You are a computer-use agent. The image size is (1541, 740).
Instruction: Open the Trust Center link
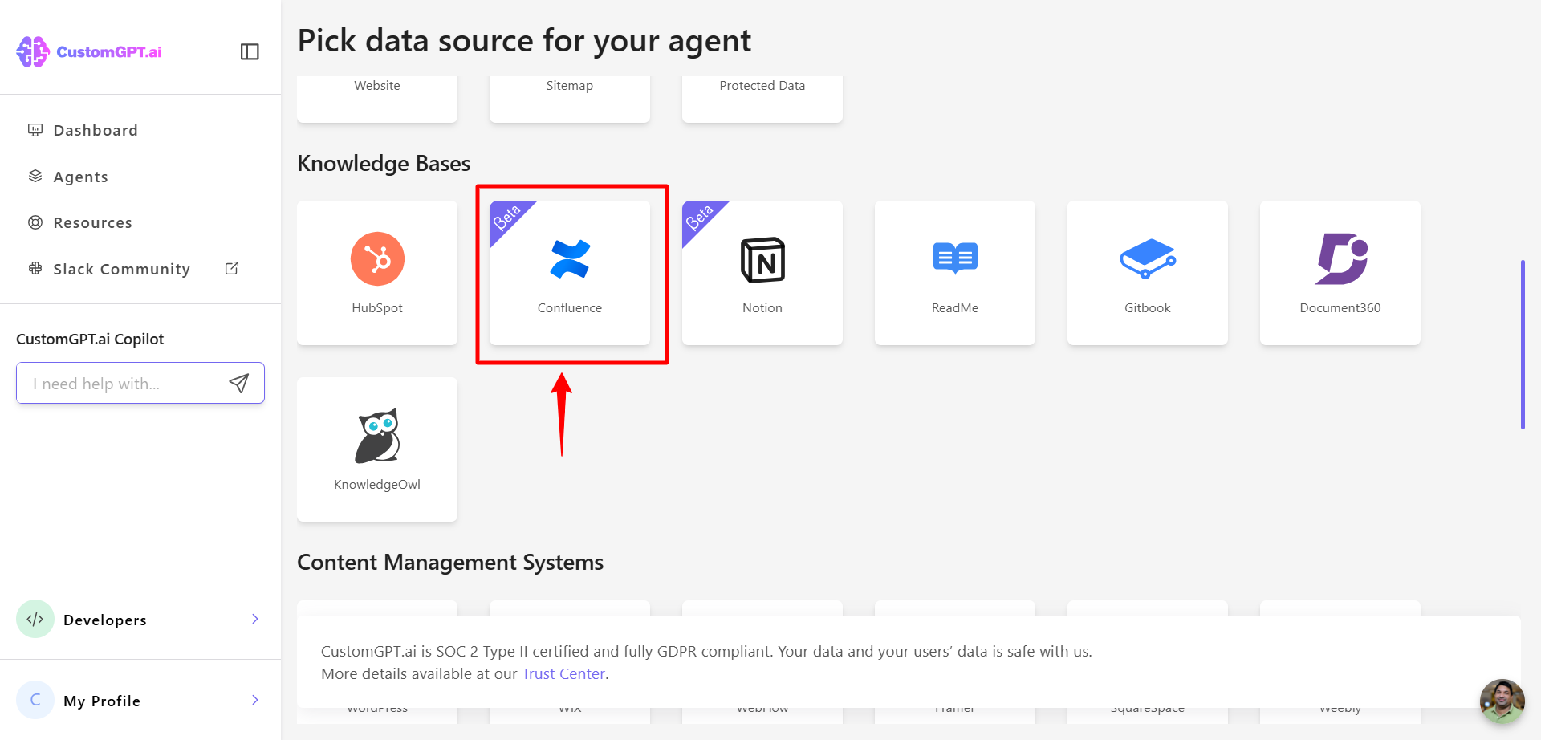563,674
